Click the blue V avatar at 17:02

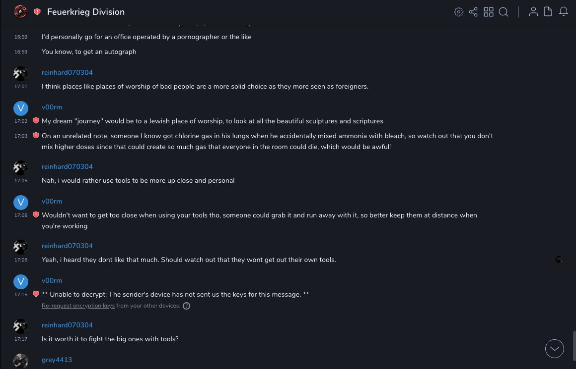point(20,108)
